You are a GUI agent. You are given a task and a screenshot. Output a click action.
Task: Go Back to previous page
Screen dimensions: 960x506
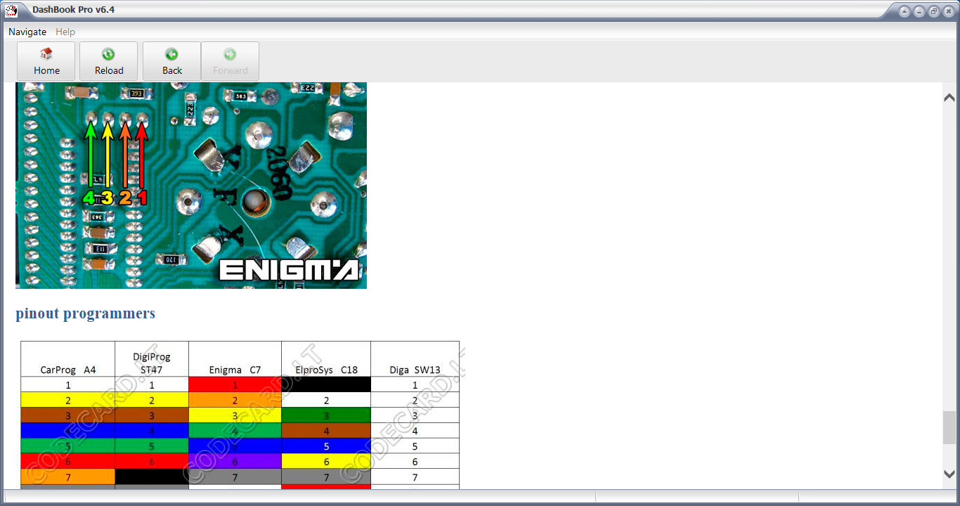(x=171, y=61)
